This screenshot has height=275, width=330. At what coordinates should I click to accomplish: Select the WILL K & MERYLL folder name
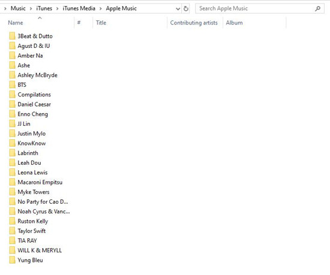40,250
